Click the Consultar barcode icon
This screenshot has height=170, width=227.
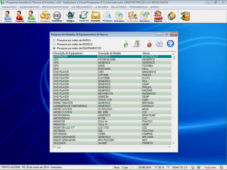click(x=57, y=16)
